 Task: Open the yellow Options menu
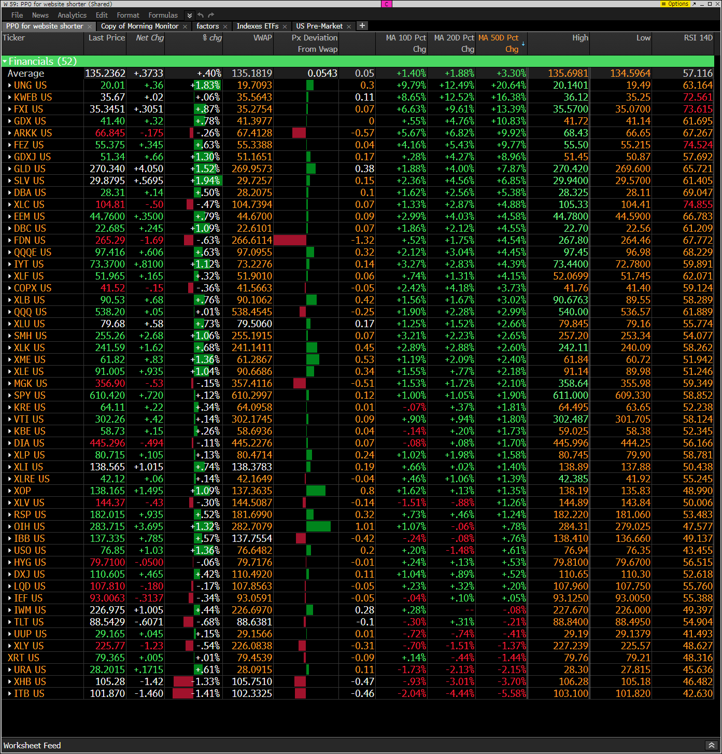(675, 4)
